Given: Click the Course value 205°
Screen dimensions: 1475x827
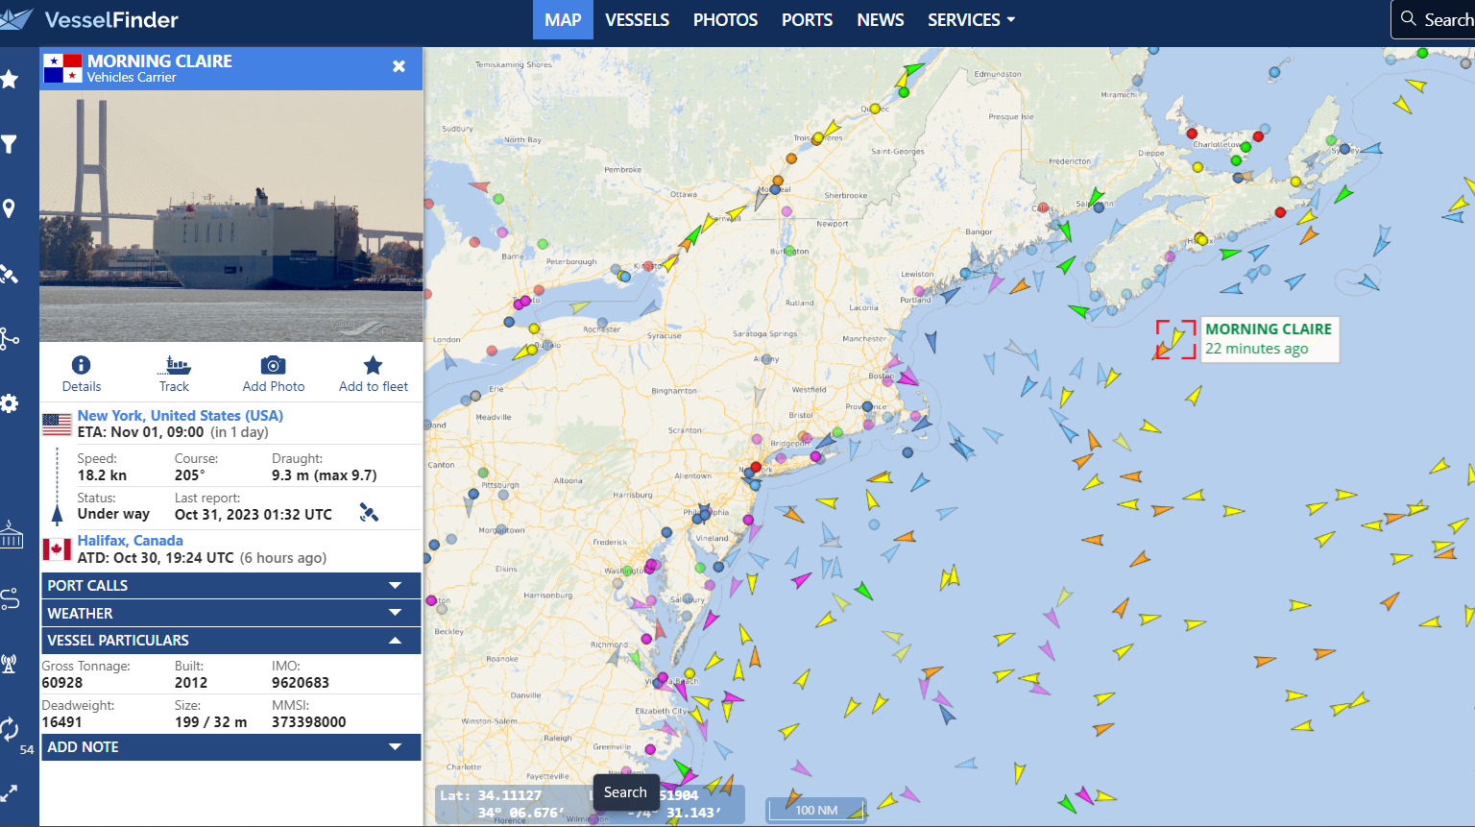Looking at the screenshot, I should pyautogui.click(x=188, y=475).
